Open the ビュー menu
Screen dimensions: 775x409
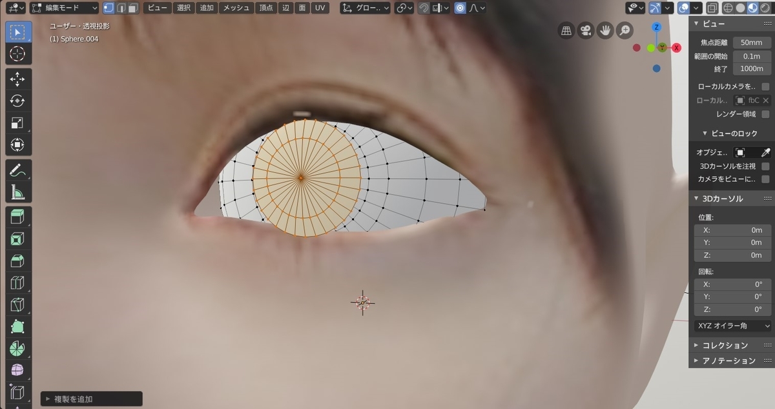157,8
